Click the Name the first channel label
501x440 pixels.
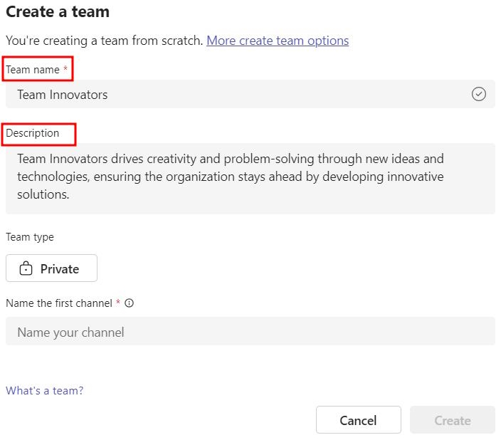click(58, 303)
